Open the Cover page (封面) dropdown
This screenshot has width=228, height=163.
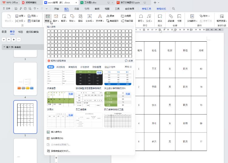coord(20,16)
